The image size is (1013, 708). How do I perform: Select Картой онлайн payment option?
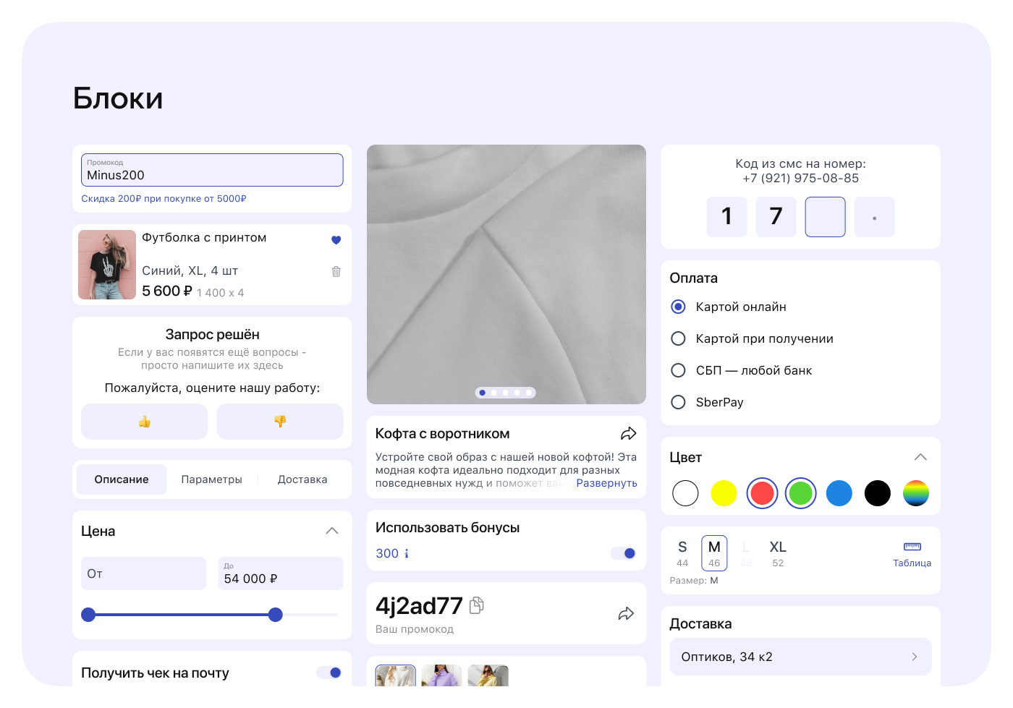678,307
